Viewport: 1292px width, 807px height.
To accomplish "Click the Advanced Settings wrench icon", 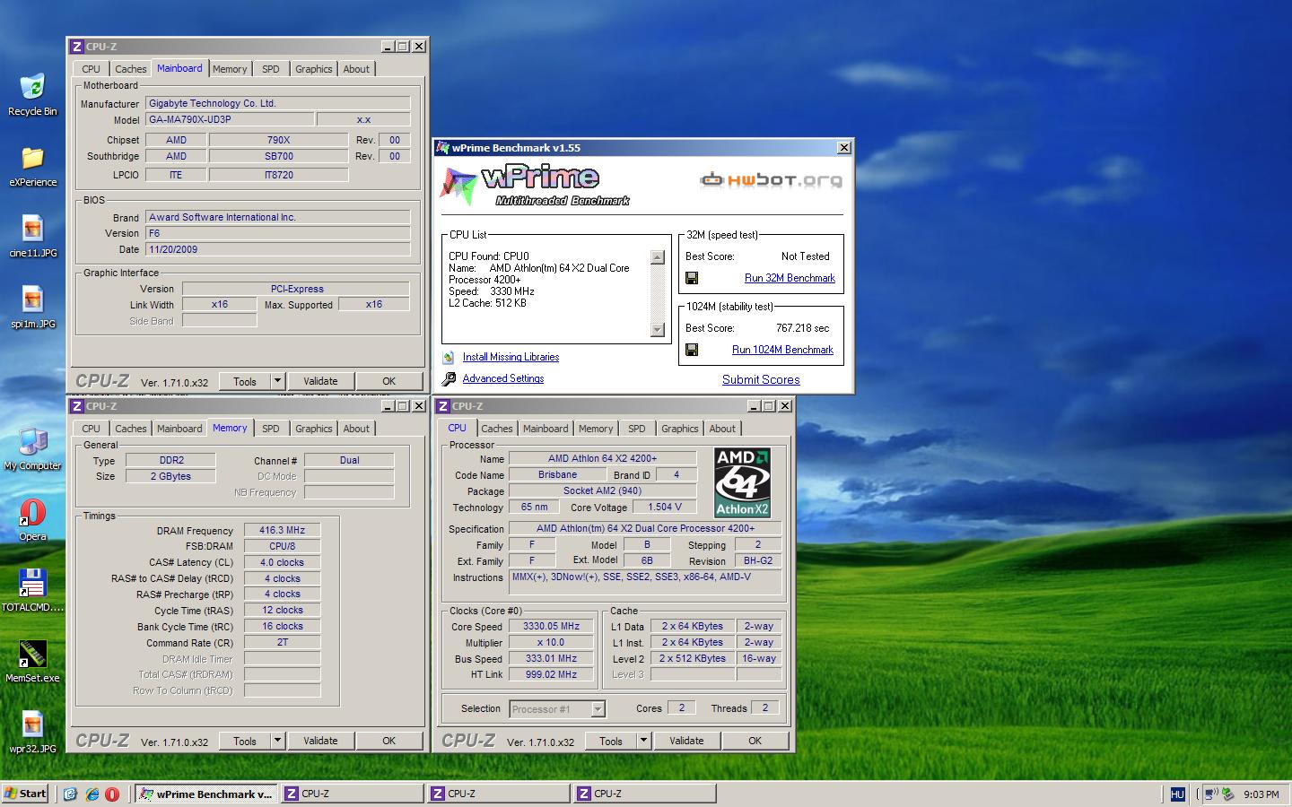I will (x=449, y=378).
